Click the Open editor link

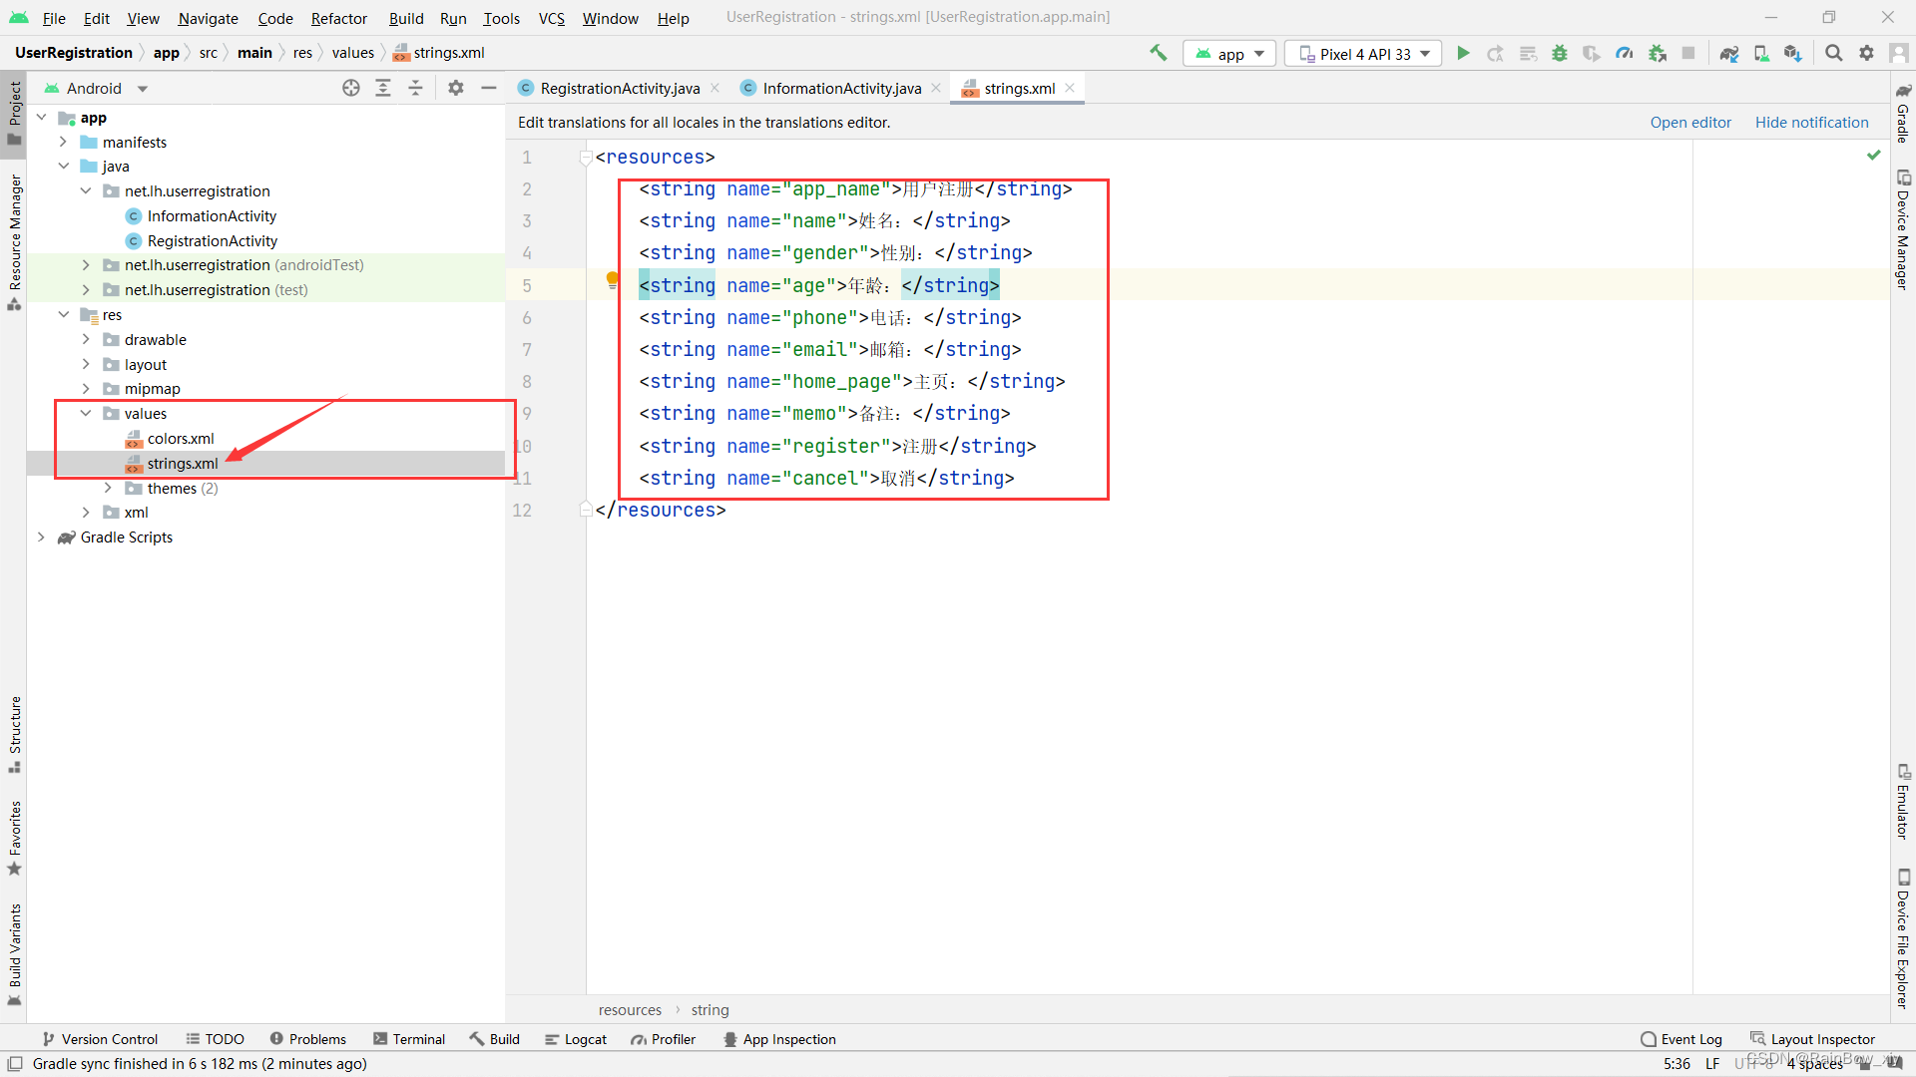click(x=1689, y=123)
